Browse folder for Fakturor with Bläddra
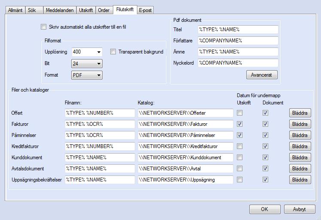The image size is (321, 220). pyautogui.click(x=300, y=124)
